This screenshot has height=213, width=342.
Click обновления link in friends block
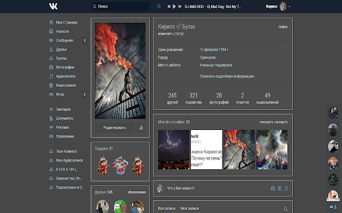pyautogui.click(x=136, y=192)
